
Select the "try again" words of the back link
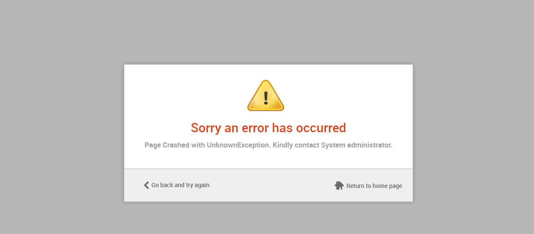[198, 185]
